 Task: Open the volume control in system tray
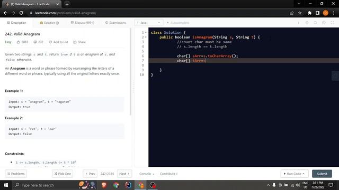click(298, 185)
